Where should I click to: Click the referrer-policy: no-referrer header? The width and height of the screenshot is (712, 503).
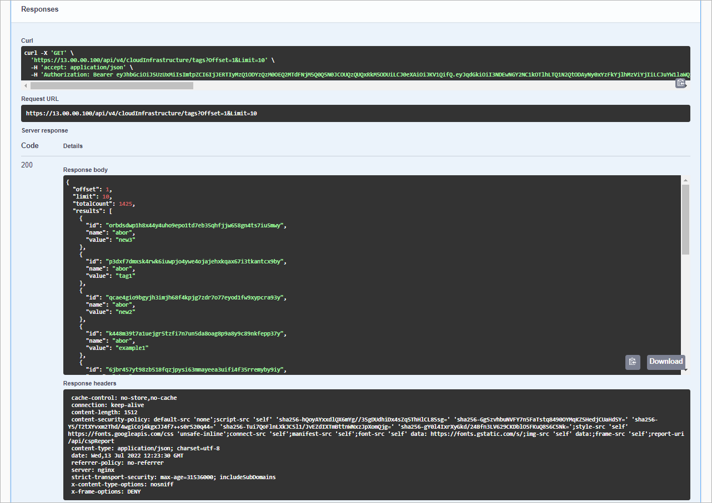(117, 463)
